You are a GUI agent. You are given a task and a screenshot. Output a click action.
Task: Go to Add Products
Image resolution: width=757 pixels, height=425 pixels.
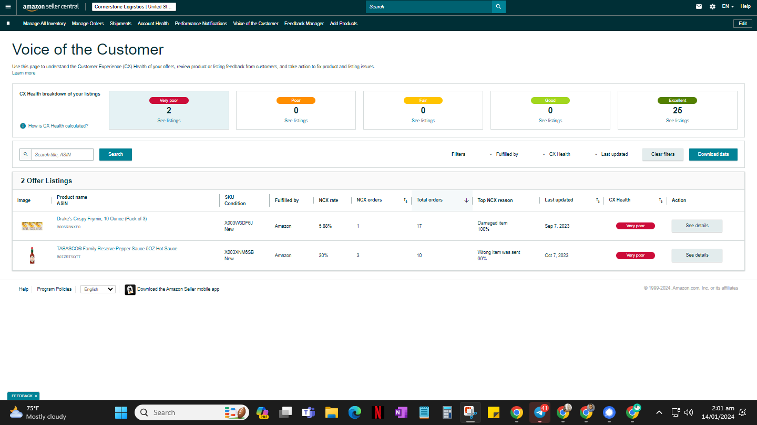344,24
